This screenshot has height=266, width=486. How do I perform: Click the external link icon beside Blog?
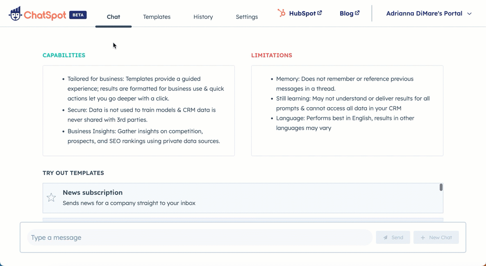pyautogui.click(x=357, y=13)
